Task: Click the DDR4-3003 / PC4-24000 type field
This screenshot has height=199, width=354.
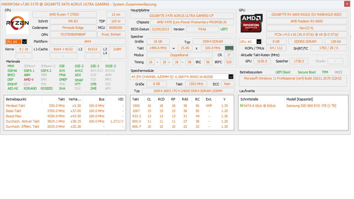Action: click(x=188, y=91)
